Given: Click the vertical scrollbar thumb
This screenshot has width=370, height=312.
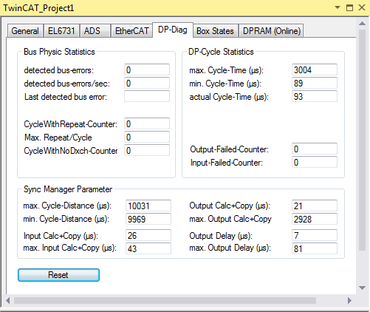Looking at the screenshot, I should (362, 140).
